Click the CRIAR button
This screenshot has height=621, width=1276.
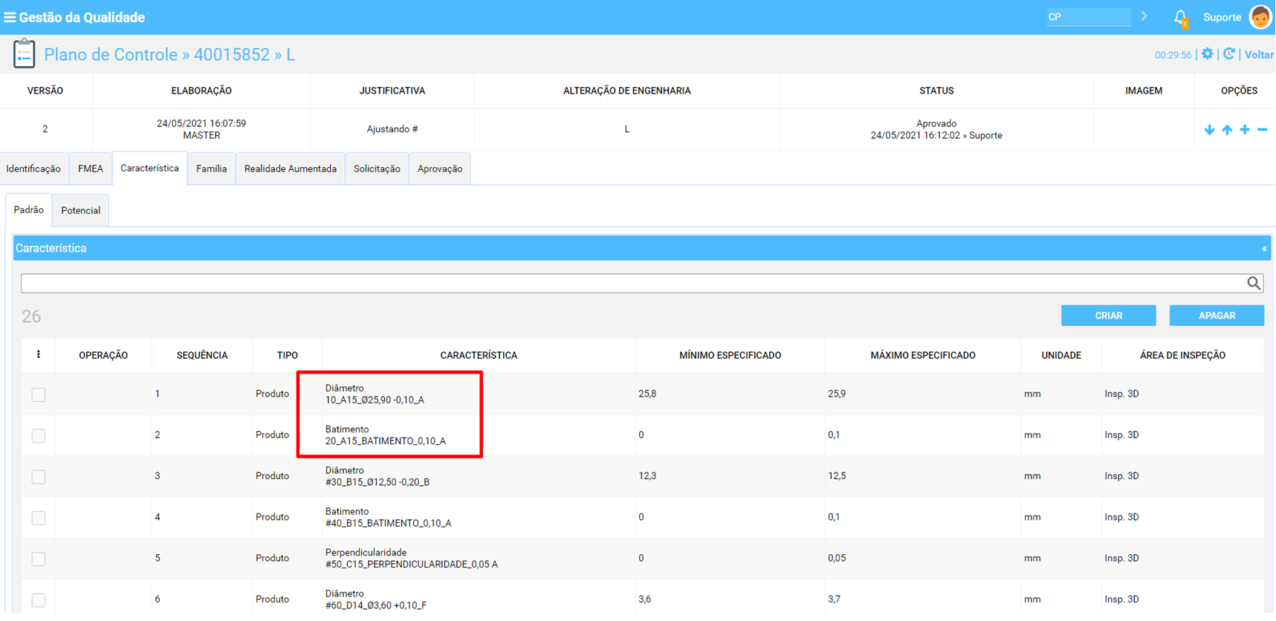coord(1108,316)
